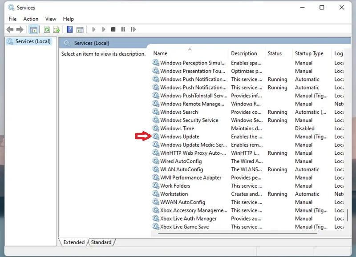Open the Action menu

[x=31, y=19]
